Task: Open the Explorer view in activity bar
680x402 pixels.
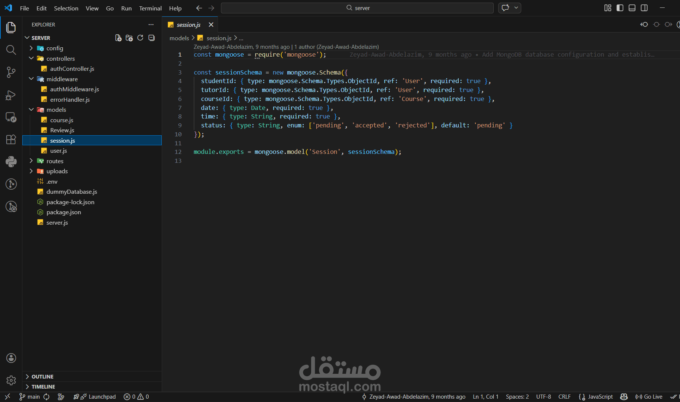Action: 11,27
